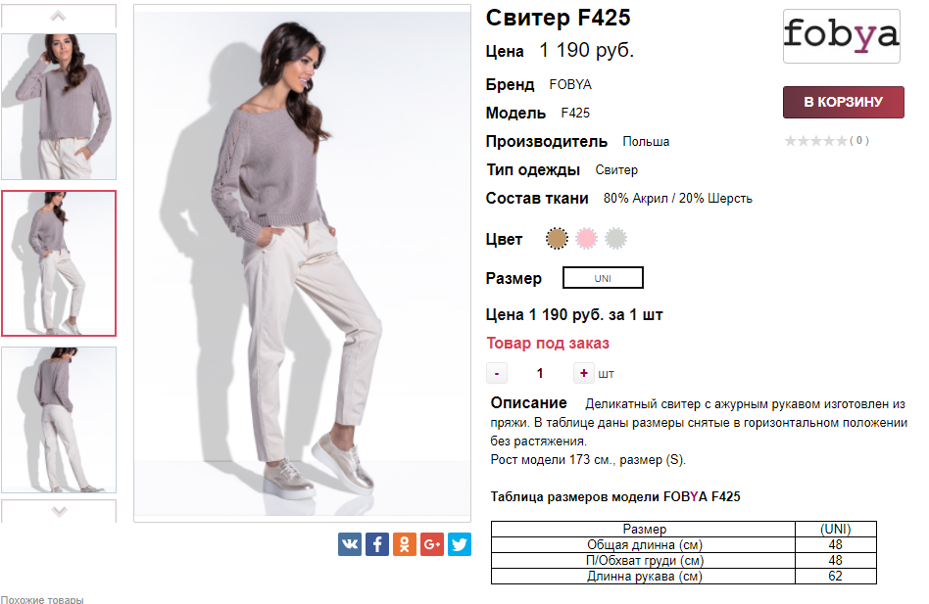Share product on VK social icon
This screenshot has height=604, width=929.
click(350, 544)
